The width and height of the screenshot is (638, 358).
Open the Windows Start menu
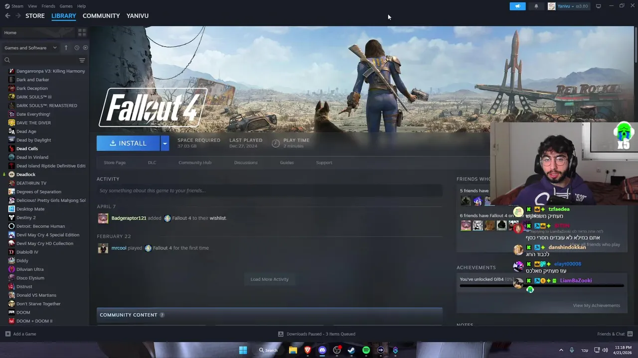tap(243, 350)
